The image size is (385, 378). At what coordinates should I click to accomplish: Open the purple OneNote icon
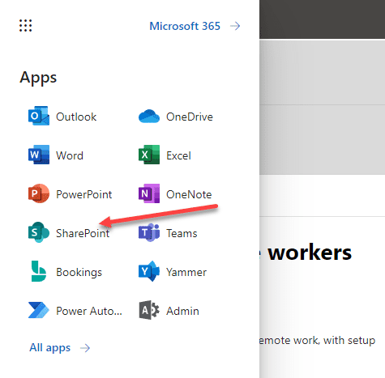pyautogui.click(x=149, y=193)
